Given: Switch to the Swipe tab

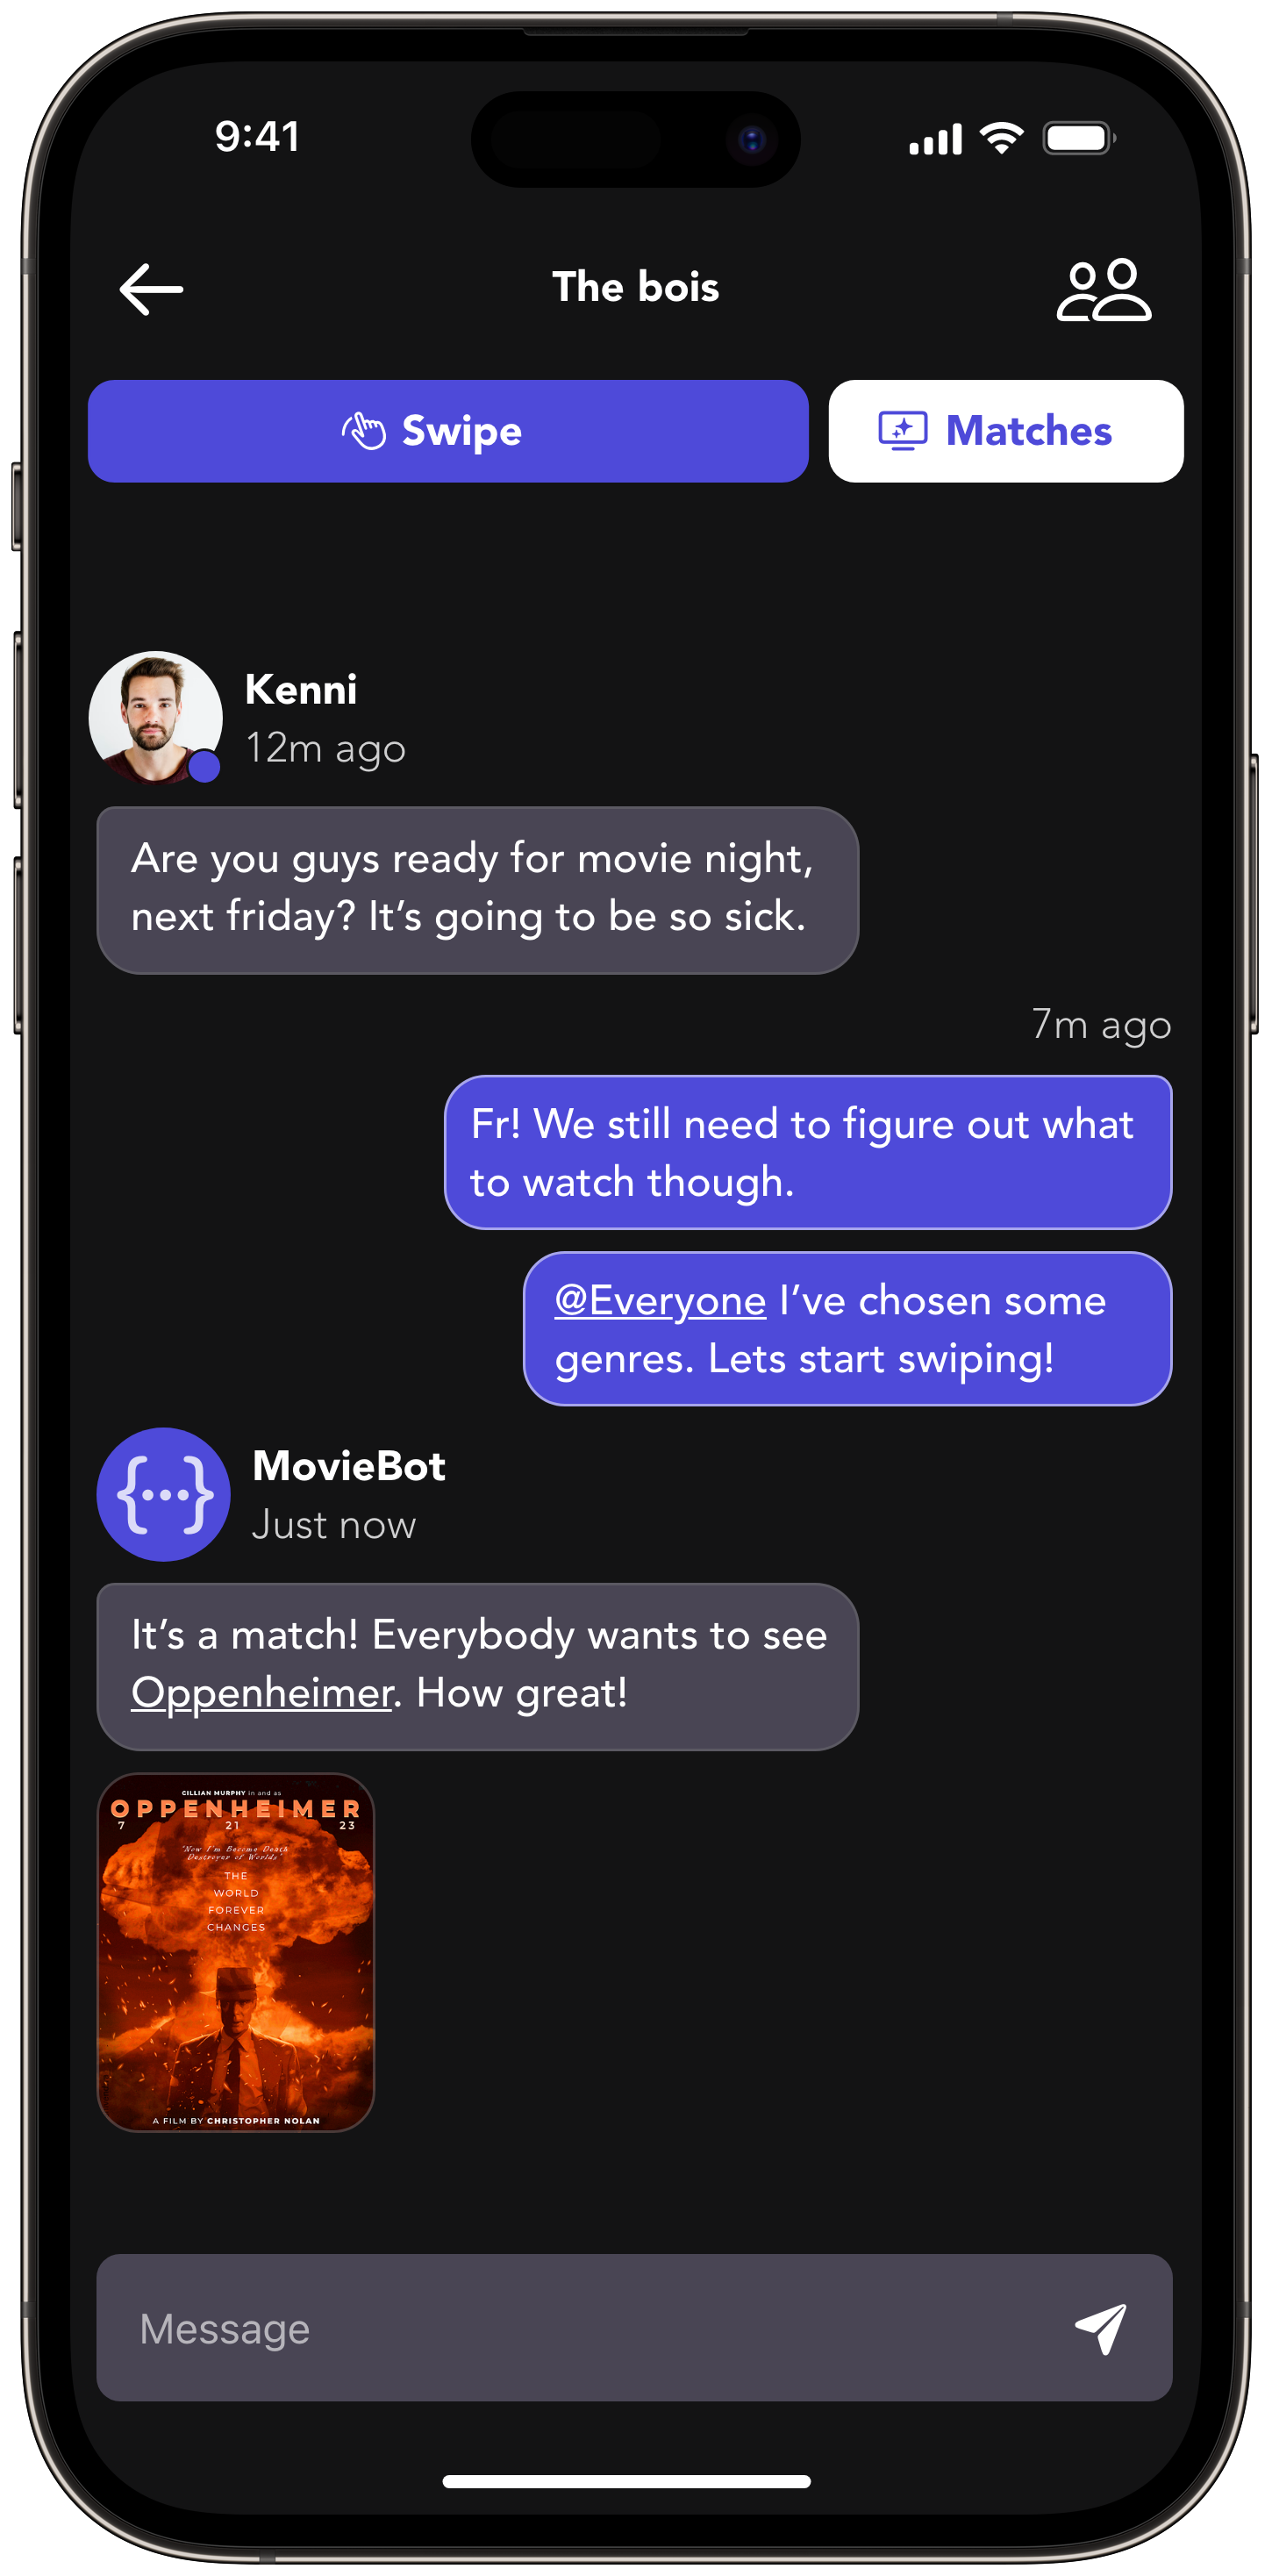Looking at the screenshot, I should tap(448, 431).
